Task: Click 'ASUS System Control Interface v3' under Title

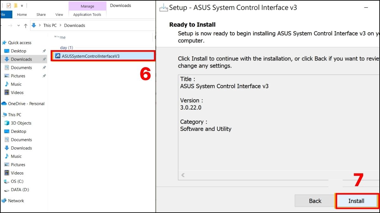Action: coord(224,86)
